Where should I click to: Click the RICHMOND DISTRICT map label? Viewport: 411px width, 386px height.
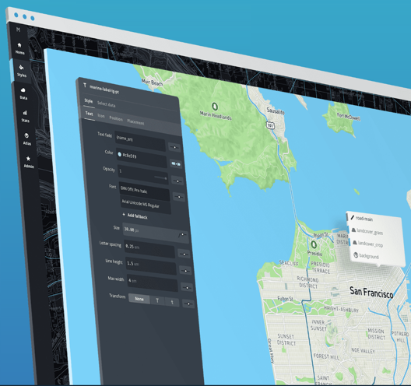coord(308,282)
